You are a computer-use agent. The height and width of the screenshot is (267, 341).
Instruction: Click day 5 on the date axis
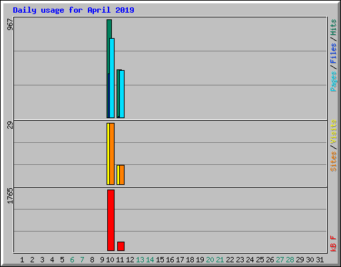coord(62,260)
